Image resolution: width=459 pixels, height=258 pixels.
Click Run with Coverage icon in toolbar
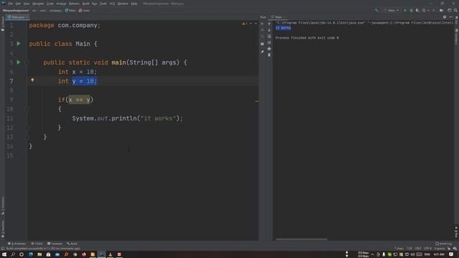click(x=417, y=10)
